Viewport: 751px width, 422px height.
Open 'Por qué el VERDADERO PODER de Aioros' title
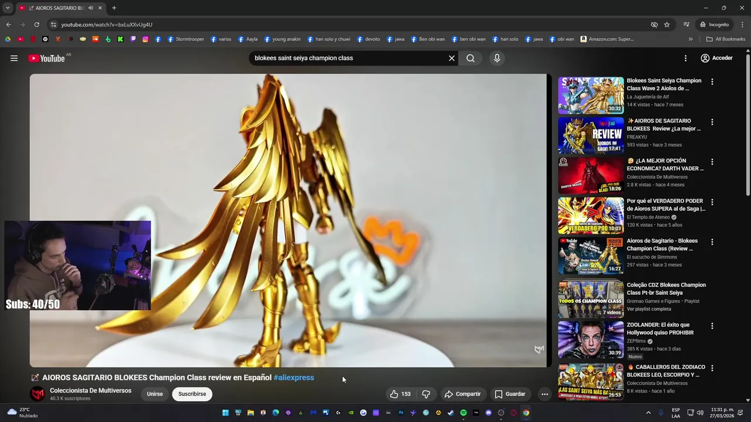[666, 205]
